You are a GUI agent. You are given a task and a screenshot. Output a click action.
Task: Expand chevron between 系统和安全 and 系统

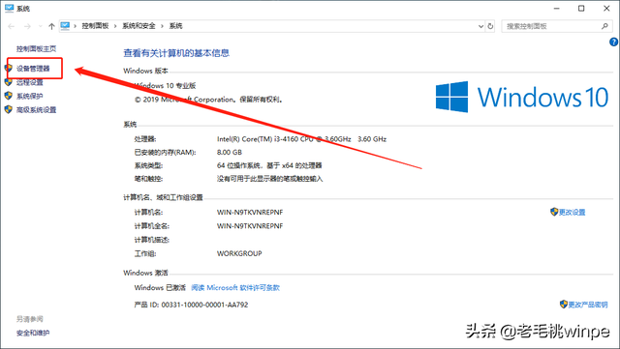click(162, 26)
